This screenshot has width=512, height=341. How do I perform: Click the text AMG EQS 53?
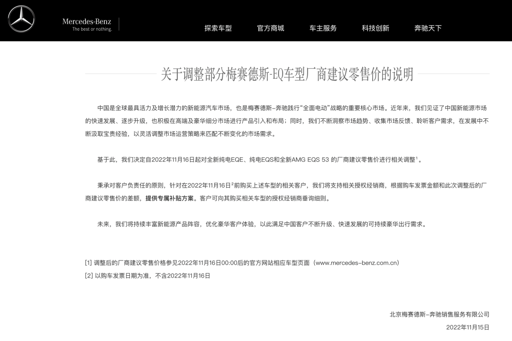point(310,160)
